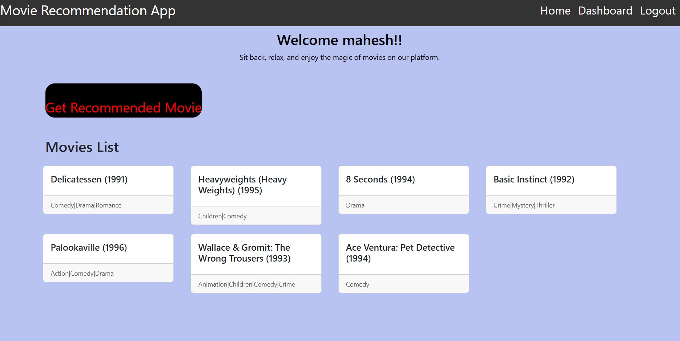Open the Home navigation link
This screenshot has width=680, height=341.
point(555,11)
